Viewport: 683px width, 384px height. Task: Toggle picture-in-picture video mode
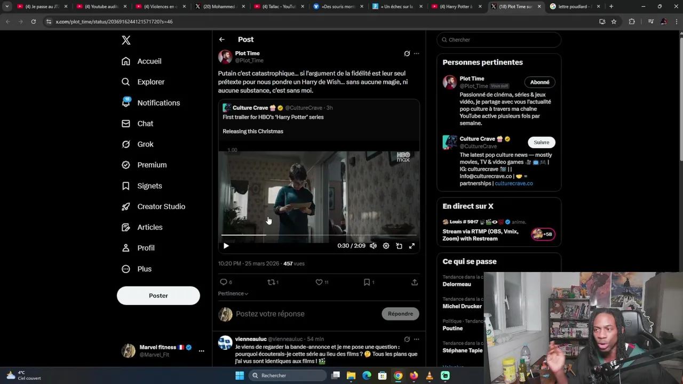click(399, 246)
